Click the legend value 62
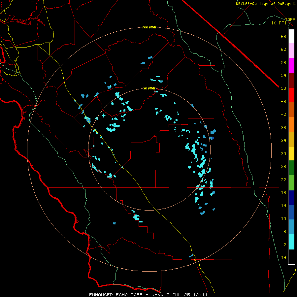Viewport: 297px width, 297px height. [x=283, y=49]
